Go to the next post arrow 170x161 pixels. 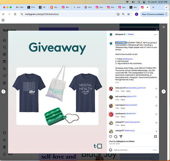tap(164, 91)
